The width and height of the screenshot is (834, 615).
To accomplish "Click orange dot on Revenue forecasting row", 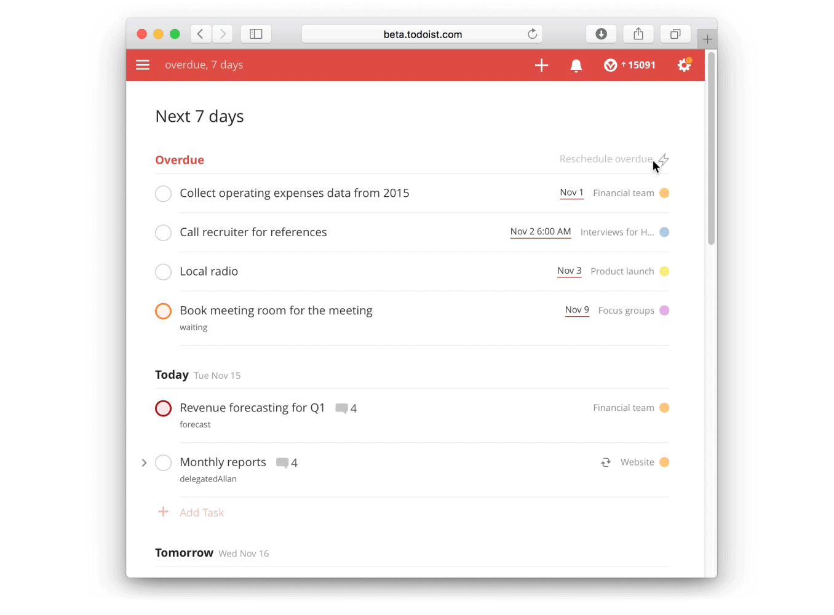I will point(664,408).
